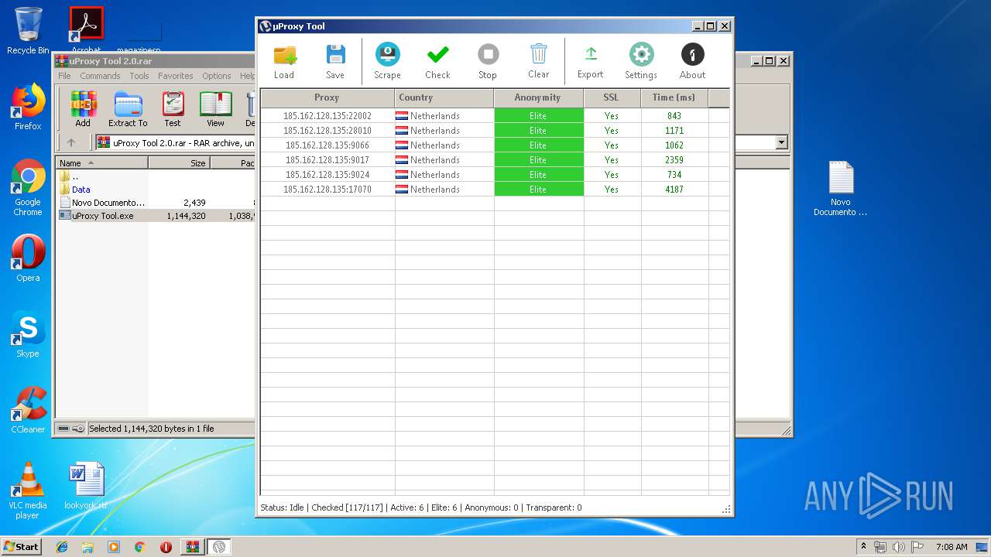991x557 pixels.
Task: Select proxy 185.162.128.135:28010 row
Action: coord(495,131)
